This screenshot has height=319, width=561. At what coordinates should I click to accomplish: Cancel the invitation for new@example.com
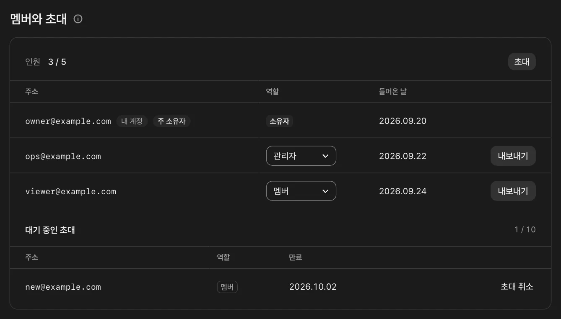click(517, 287)
